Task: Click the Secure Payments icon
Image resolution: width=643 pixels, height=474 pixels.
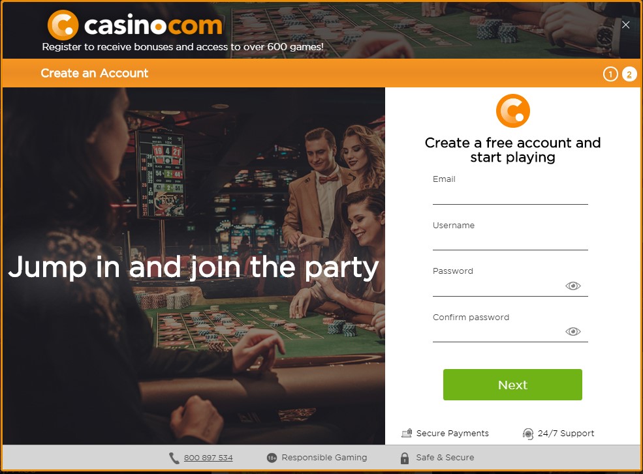Action: 407,433
